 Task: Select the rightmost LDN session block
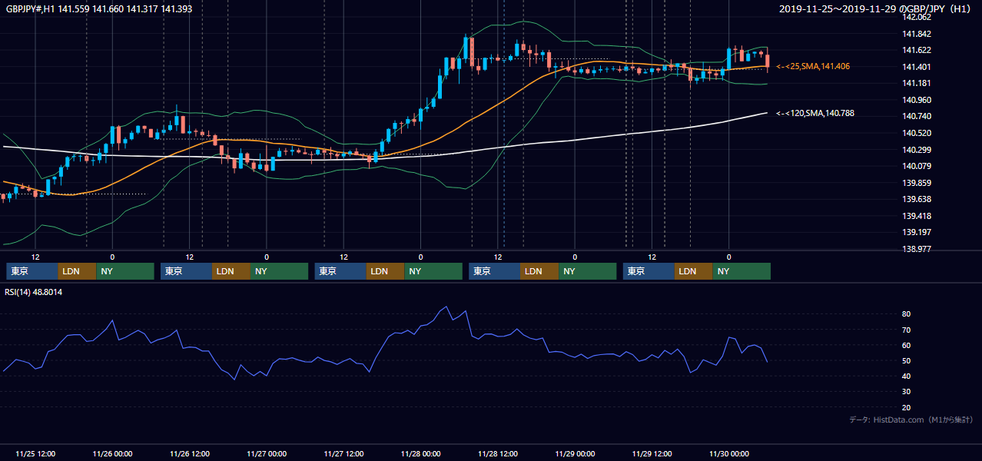[694, 271]
